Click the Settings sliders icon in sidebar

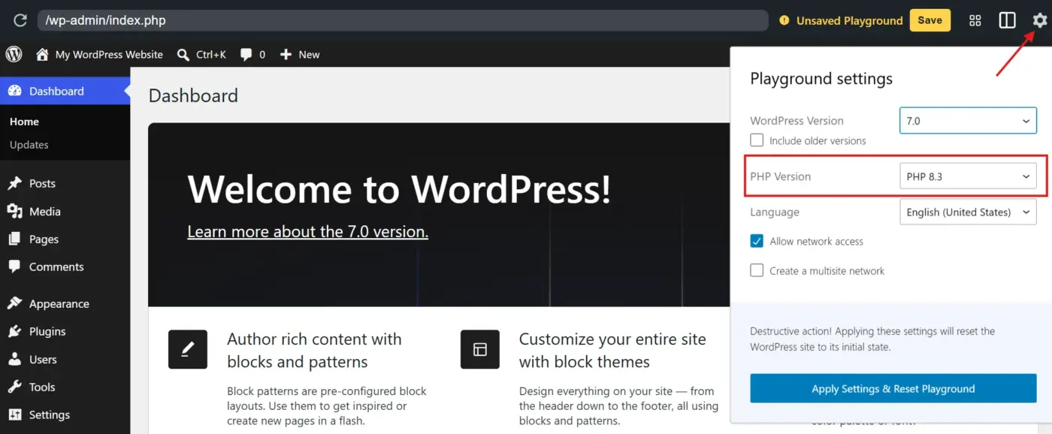click(14, 414)
